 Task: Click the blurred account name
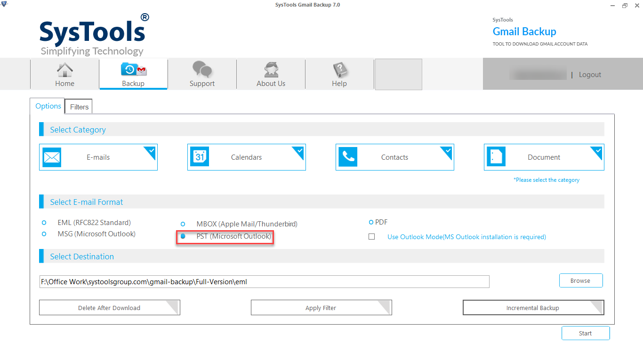pyautogui.click(x=538, y=74)
